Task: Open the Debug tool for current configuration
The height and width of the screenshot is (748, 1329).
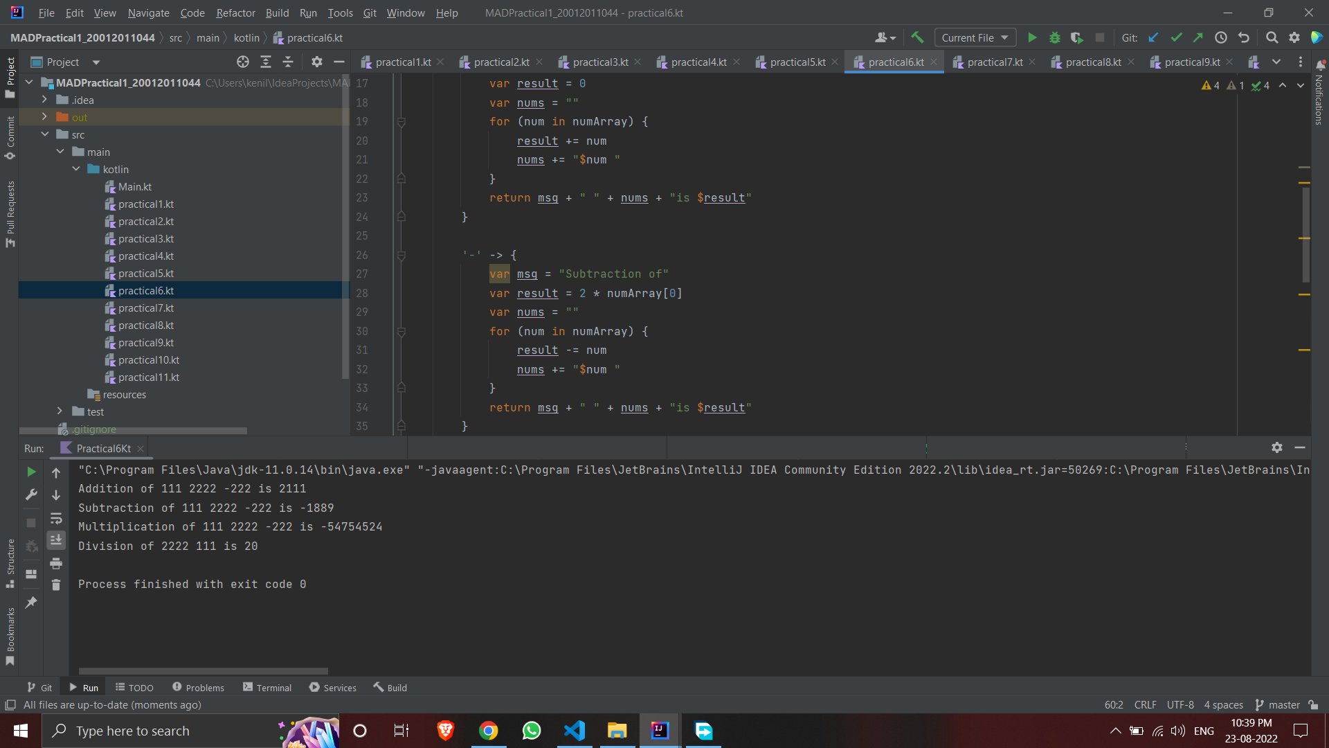Action: 1055,37
